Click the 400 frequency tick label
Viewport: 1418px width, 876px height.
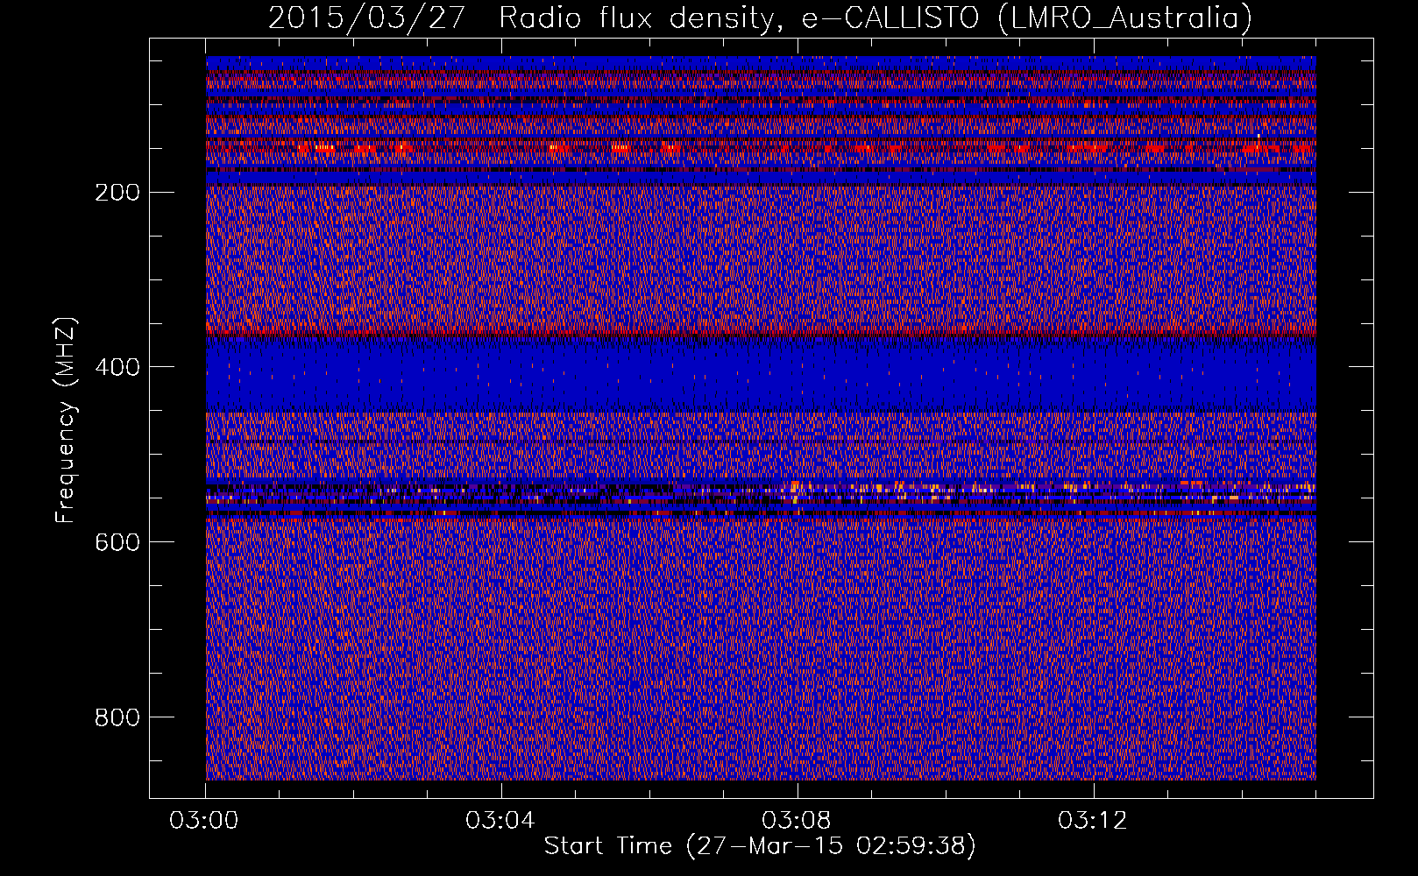[117, 367]
